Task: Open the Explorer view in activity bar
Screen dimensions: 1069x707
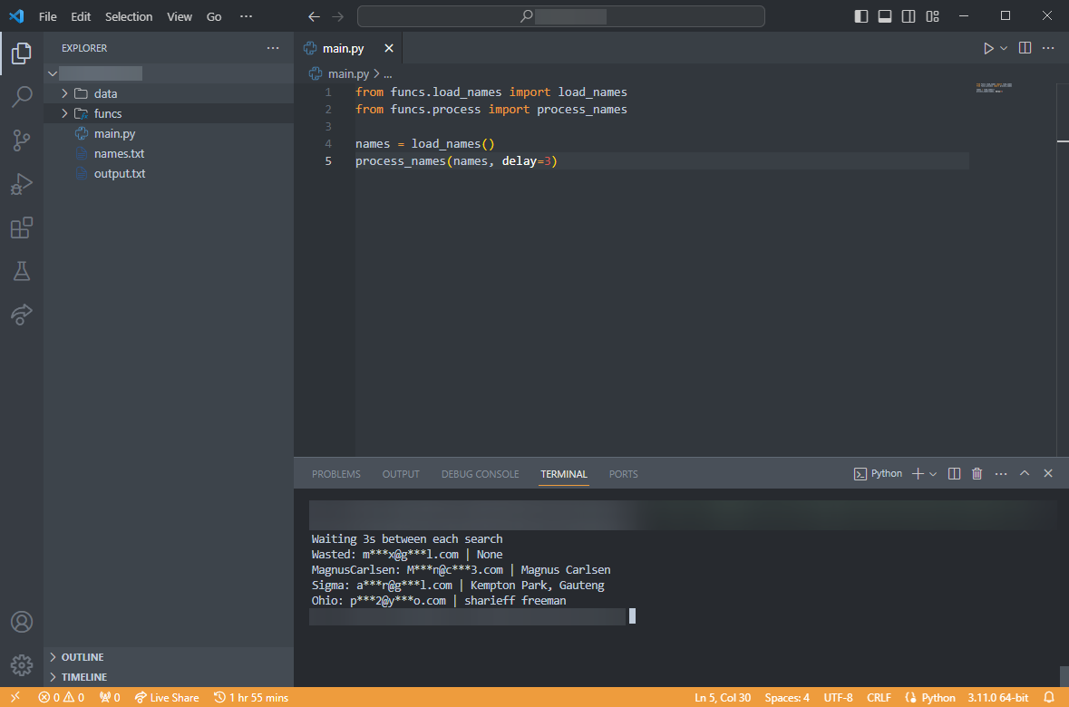Action: click(x=21, y=53)
